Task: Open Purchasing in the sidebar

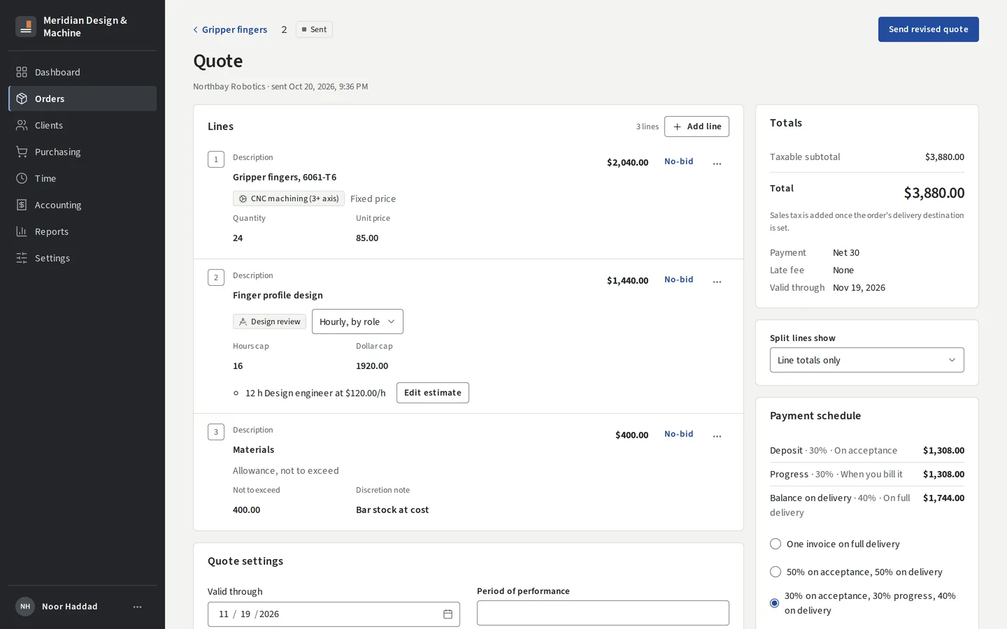Action: (x=83, y=152)
